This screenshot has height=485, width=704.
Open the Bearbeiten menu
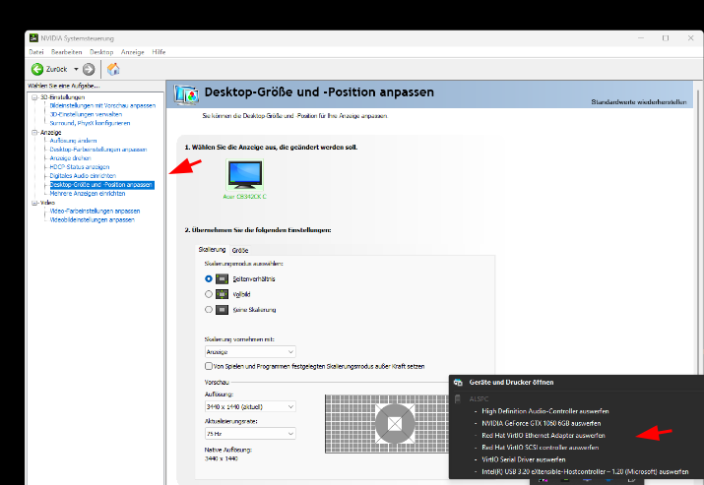(x=66, y=52)
